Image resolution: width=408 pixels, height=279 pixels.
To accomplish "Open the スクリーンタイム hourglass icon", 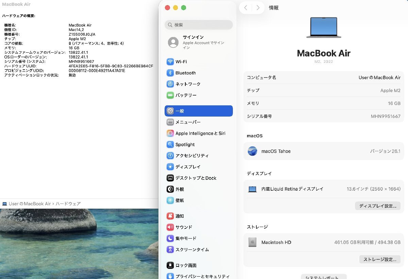I will (x=170, y=249).
